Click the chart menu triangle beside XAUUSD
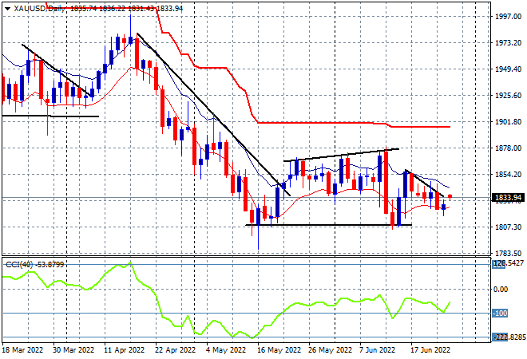The height and width of the screenshot is (359, 527). (7, 9)
